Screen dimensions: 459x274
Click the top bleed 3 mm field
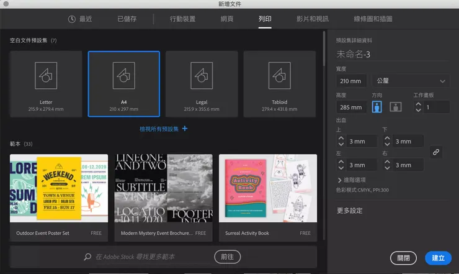(x=362, y=142)
